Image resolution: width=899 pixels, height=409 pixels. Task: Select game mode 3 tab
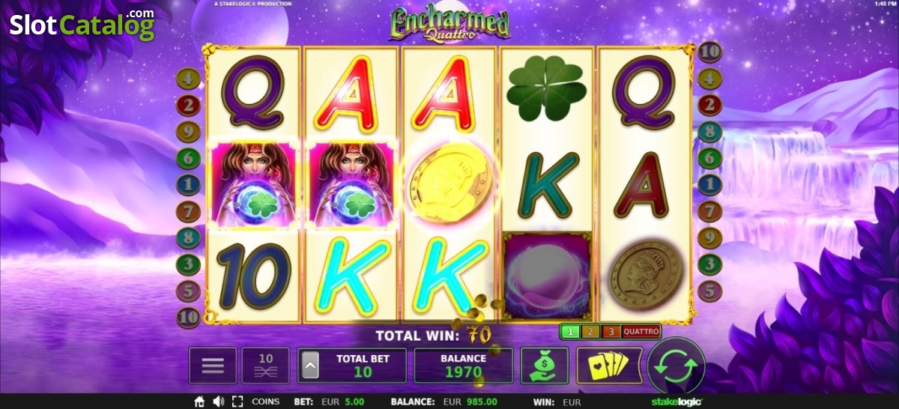(x=610, y=331)
